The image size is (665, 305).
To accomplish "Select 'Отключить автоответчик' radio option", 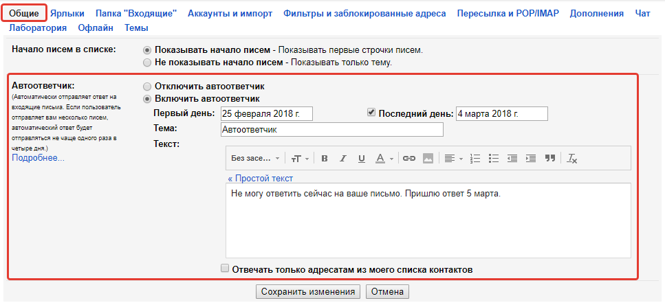I will 147,87.
